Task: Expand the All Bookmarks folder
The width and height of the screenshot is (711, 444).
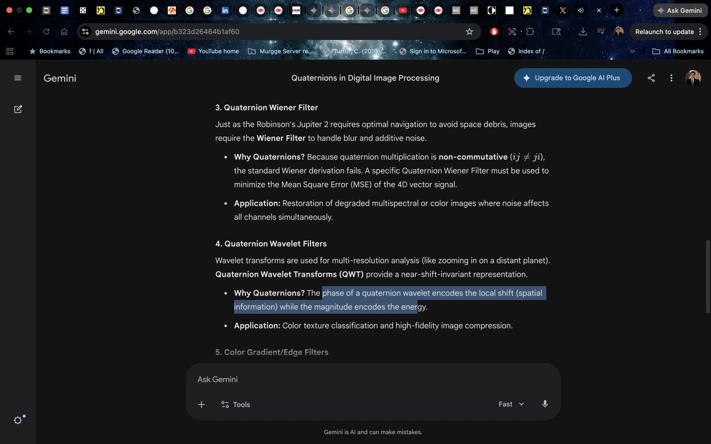Action: pos(677,52)
